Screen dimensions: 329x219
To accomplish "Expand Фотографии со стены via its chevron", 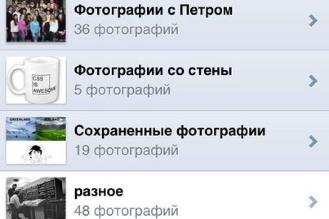I will coord(313,80).
